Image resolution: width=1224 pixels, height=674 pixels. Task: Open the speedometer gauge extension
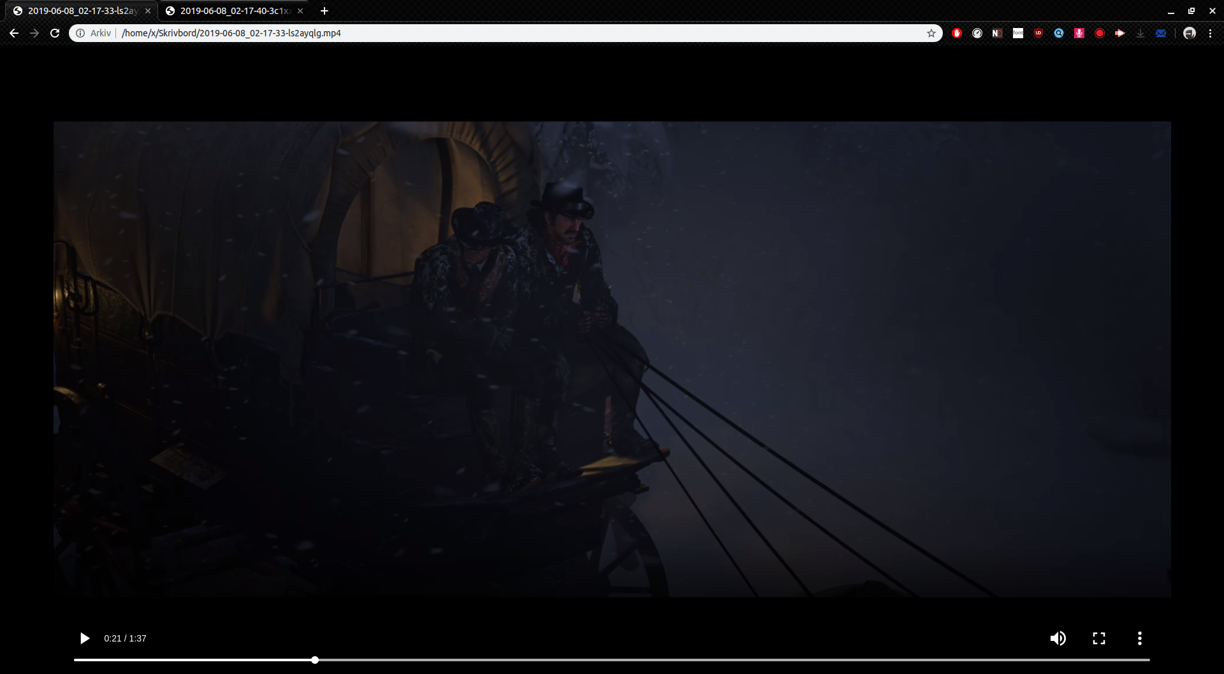[x=977, y=33]
